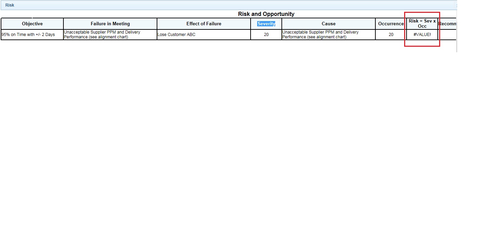Viewport: 479px width, 243px height.
Task: Select the Effect of Failure header
Action: pos(204,24)
